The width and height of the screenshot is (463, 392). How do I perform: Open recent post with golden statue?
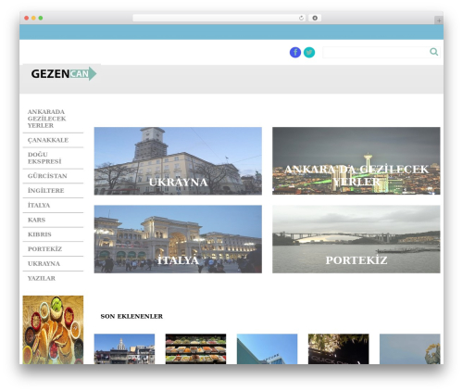409,348
